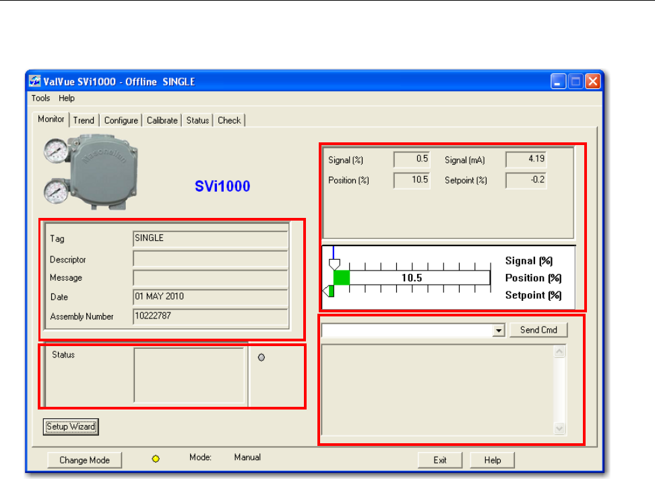This screenshot has height=479, width=655.
Task: Click the scroll down arrow in output area
Action: coord(559,428)
